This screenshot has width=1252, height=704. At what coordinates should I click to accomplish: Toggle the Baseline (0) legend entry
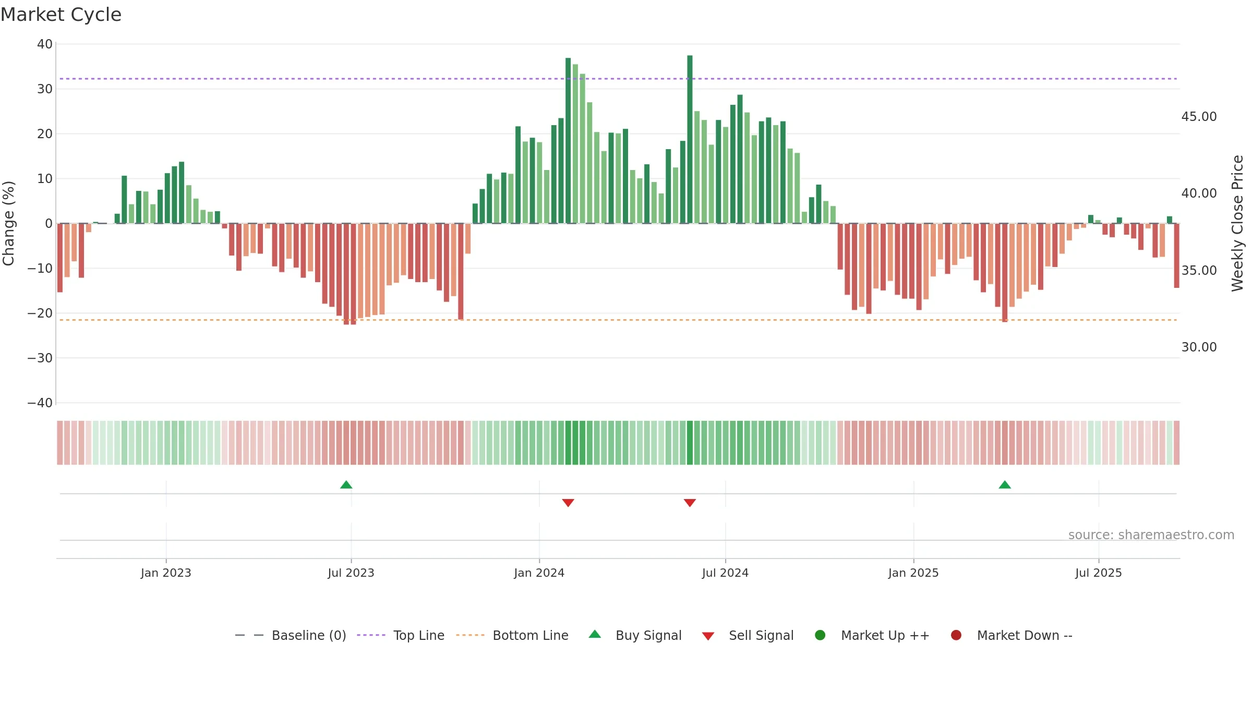291,635
